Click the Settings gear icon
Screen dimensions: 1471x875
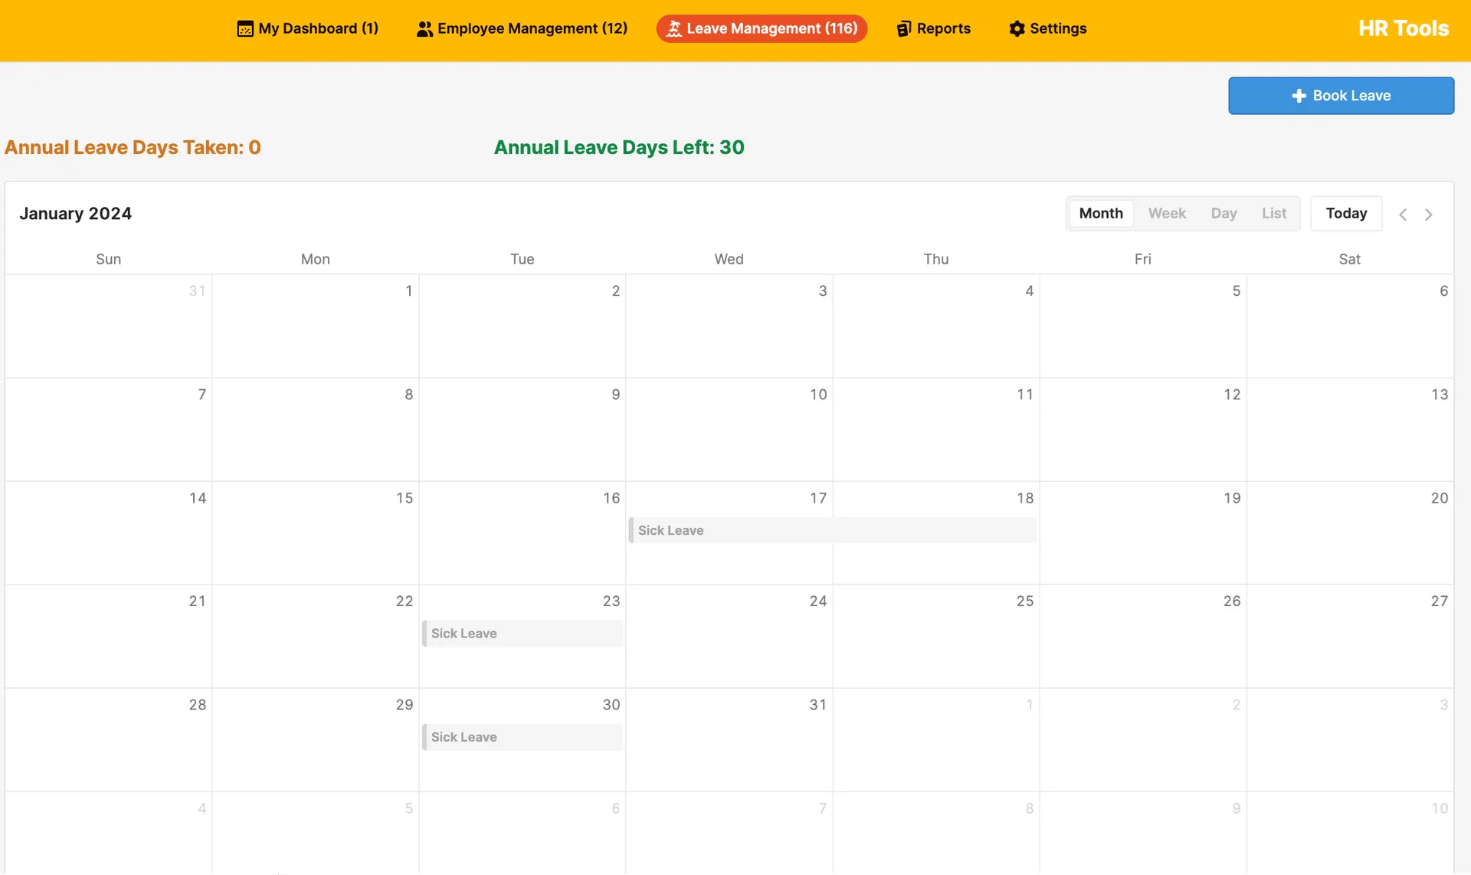coord(1017,29)
